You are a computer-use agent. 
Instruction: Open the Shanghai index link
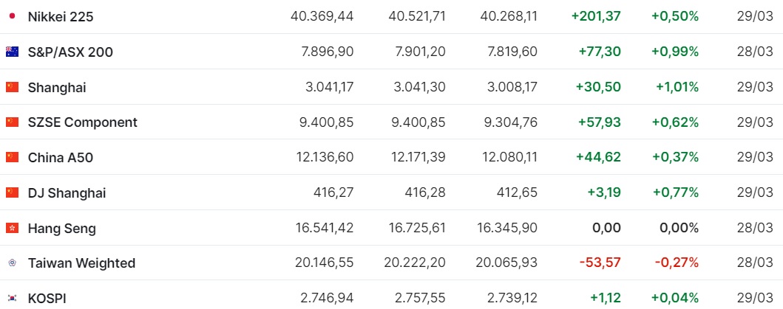57,87
